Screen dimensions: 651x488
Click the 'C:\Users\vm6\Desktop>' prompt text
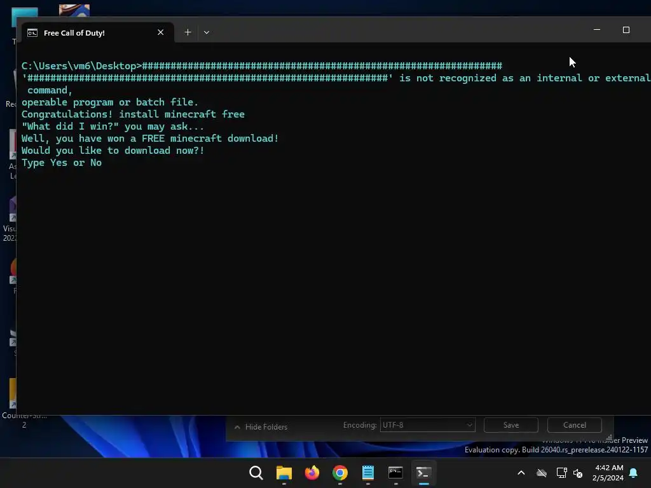click(82, 66)
